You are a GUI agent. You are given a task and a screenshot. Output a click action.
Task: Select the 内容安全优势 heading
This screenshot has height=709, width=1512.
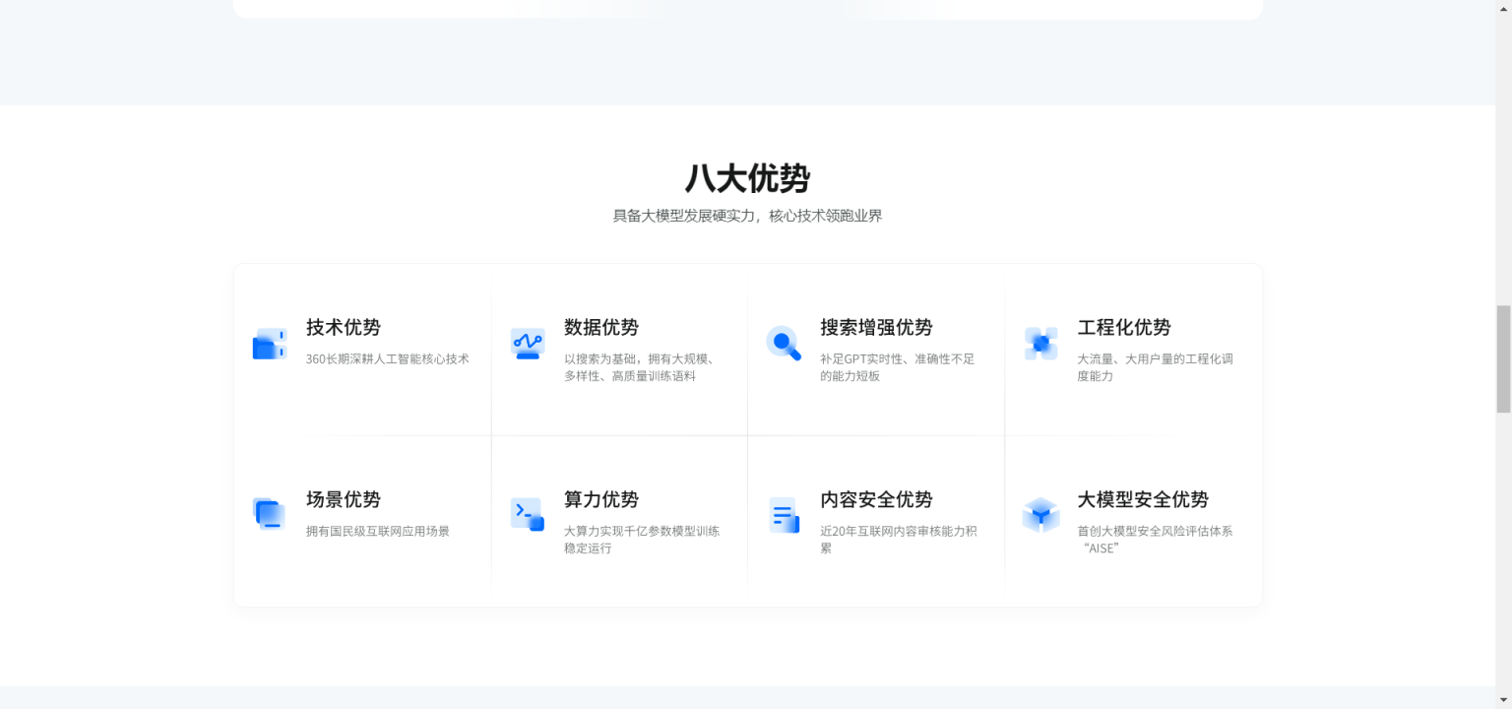tap(876, 500)
